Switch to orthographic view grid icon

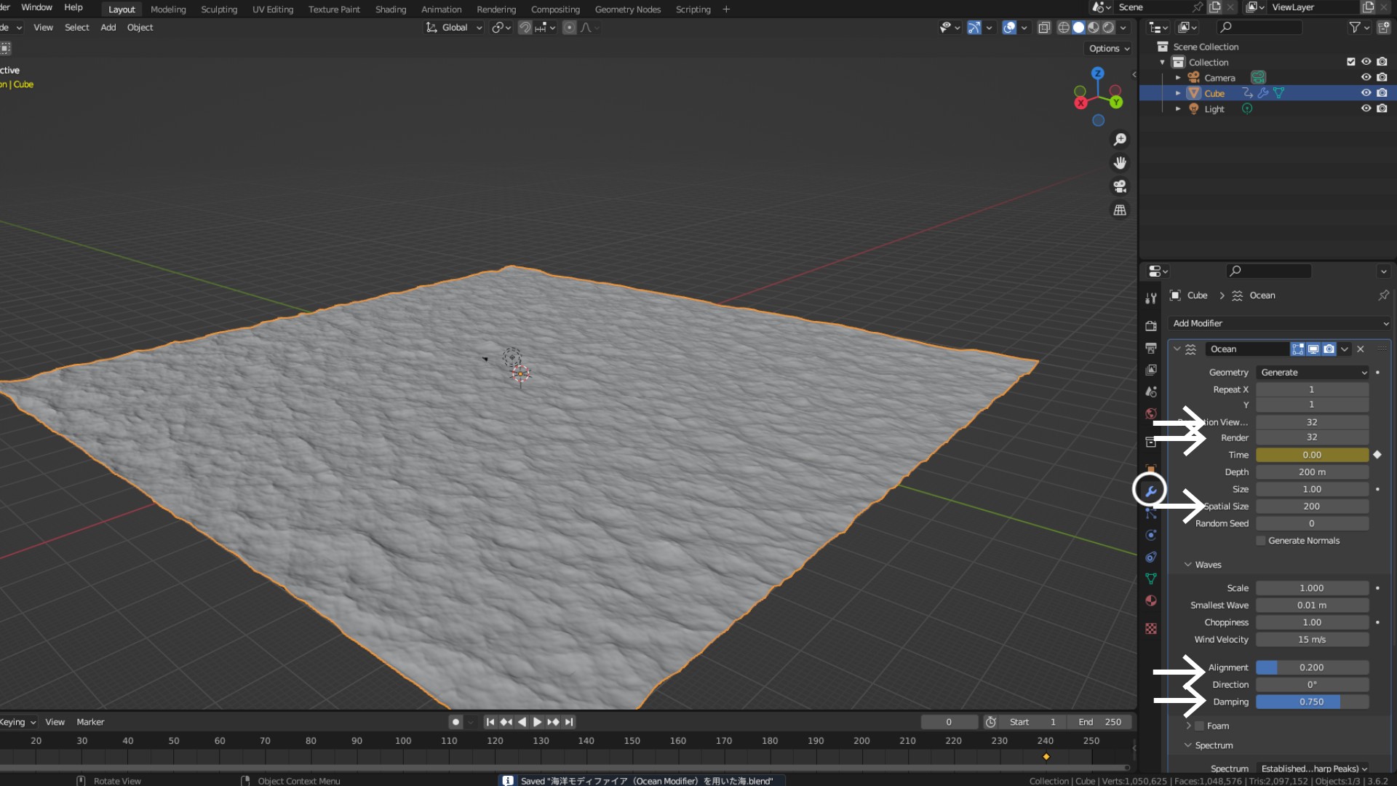point(1120,210)
